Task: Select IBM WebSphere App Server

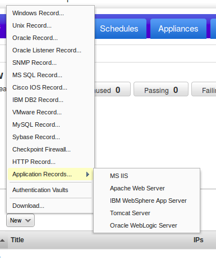Action: click(146, 201)
